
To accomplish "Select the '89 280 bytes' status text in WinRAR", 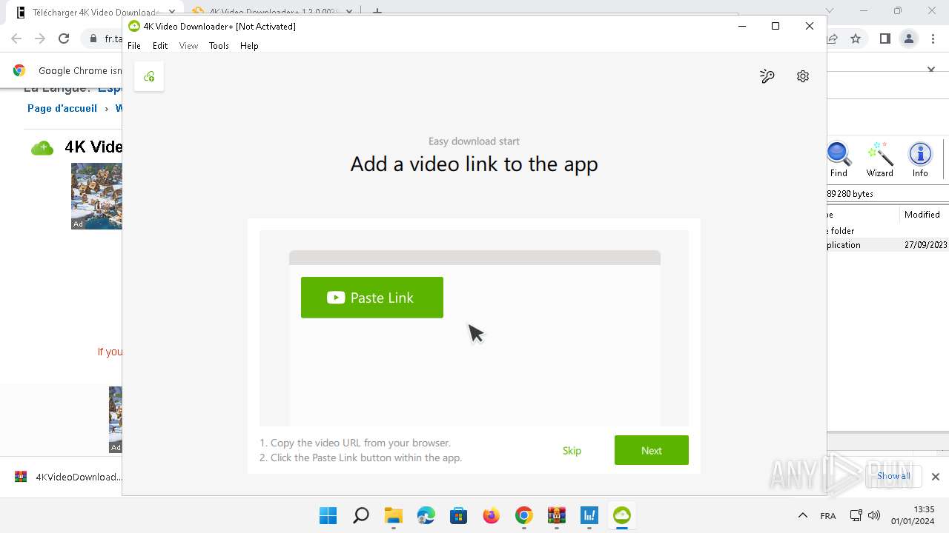I will coord(850,194).
